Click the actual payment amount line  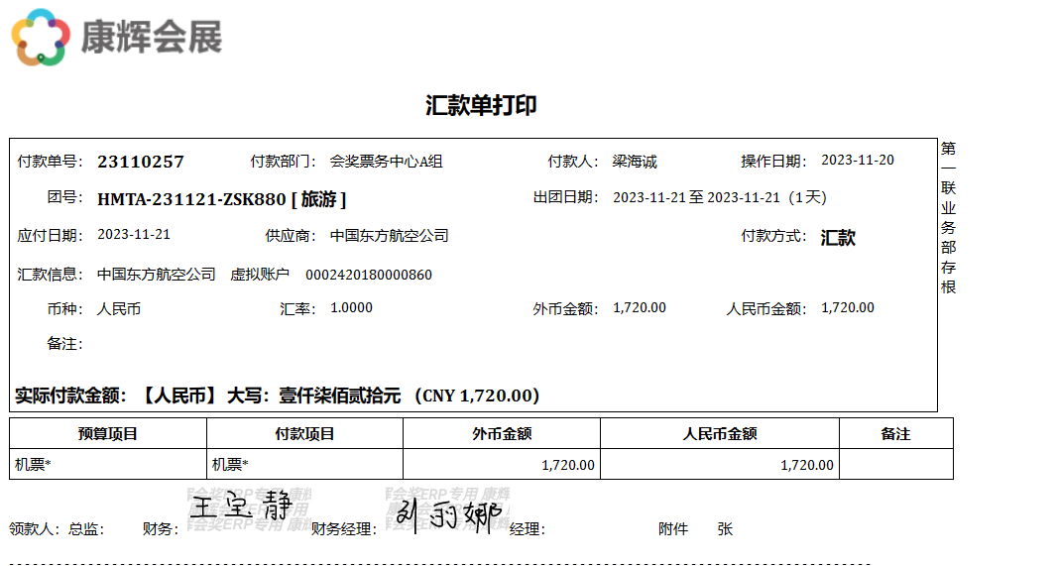pyautogui.click(x=278, y=396)
